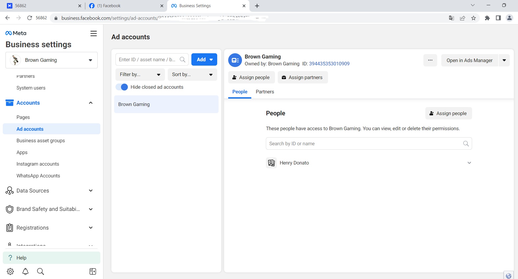
Task: Toggle Hide closed ad accounts switch
Action: [122, 87]
